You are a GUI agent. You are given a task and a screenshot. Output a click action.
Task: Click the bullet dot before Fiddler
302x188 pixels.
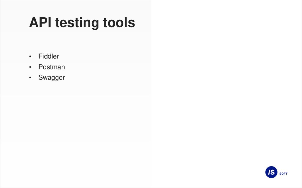(x=30, y=56)
